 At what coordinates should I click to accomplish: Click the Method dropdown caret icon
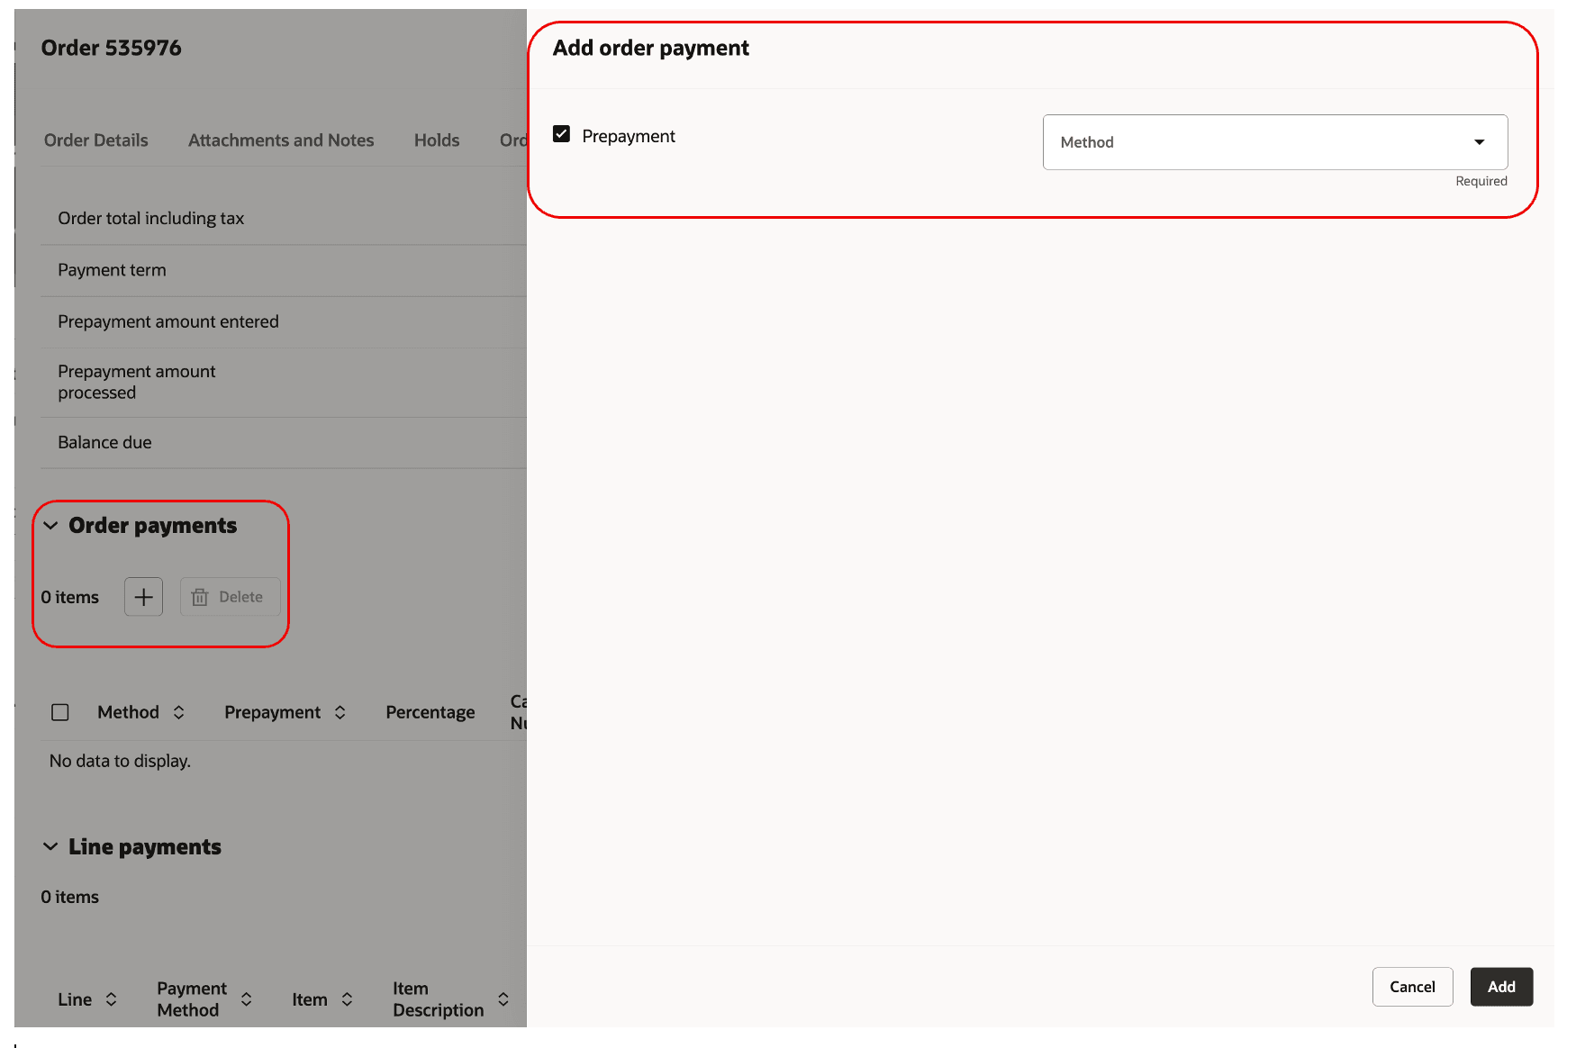point(1480,141)
